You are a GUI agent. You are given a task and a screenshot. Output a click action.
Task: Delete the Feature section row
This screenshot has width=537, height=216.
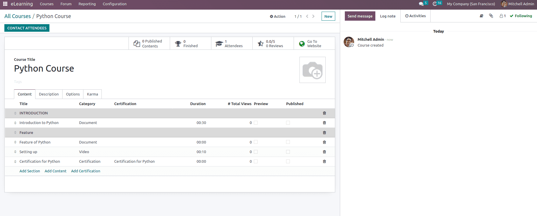tap(324, 133)
